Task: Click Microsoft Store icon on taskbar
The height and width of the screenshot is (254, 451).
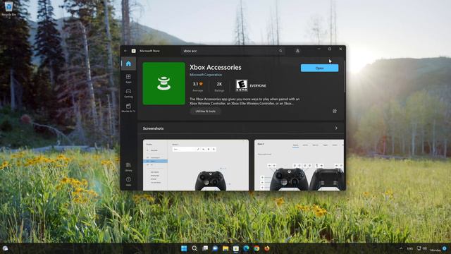Action: coord(236,248)
